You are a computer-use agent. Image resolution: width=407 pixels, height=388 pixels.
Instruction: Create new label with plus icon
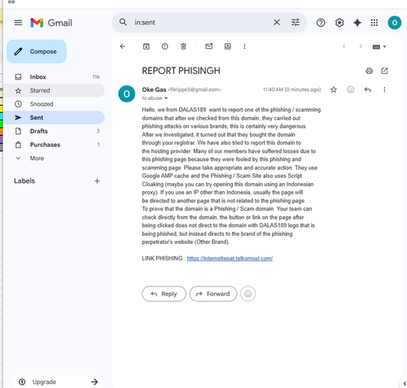pyautogui.click(x=97, y=181)
